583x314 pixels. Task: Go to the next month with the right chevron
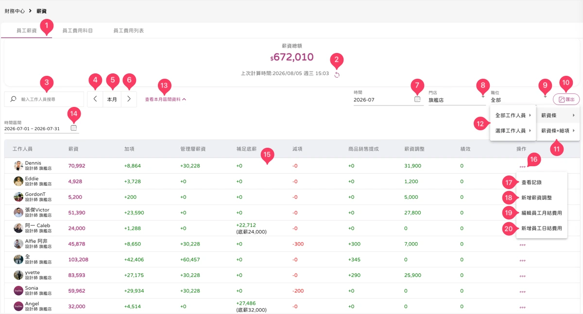tap(128, 99)
